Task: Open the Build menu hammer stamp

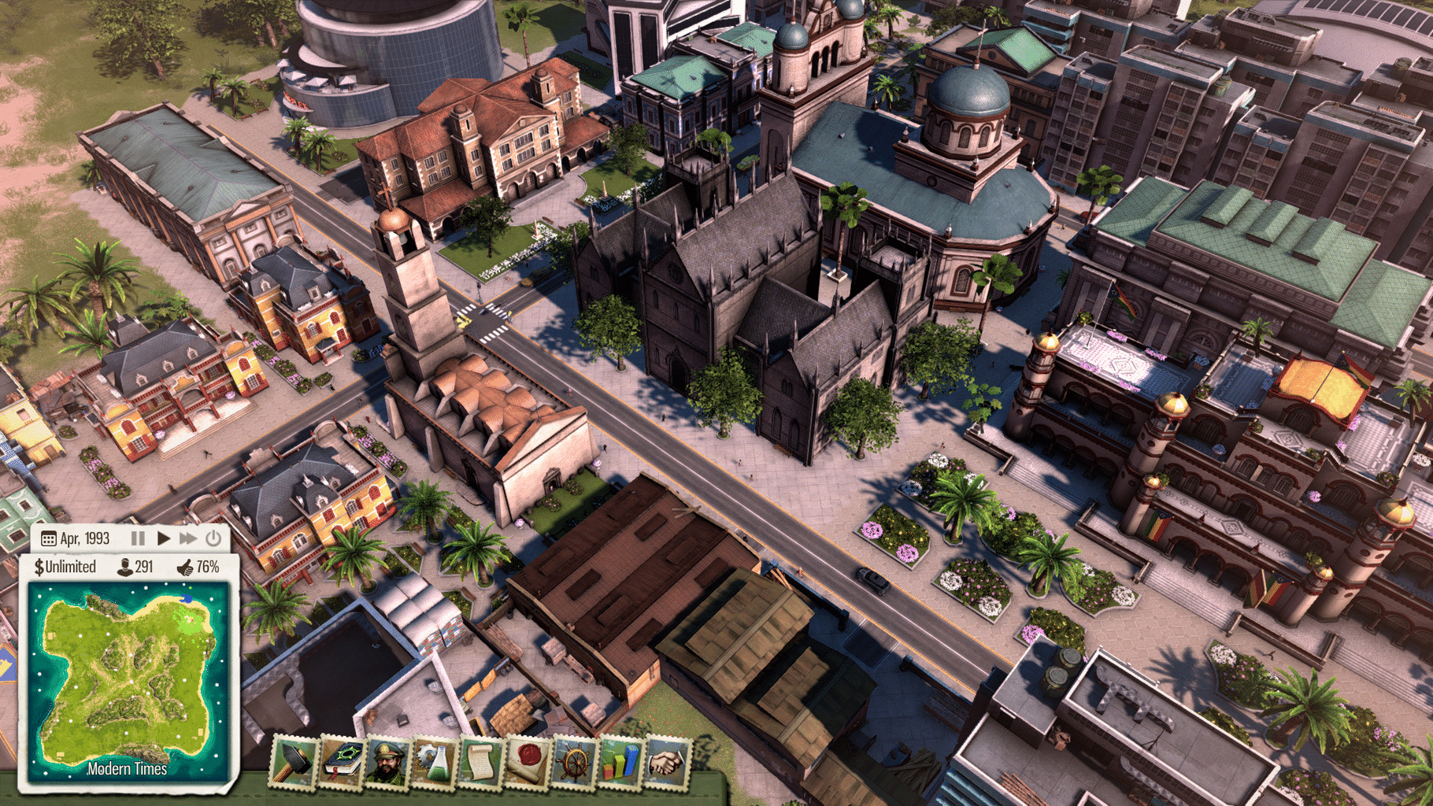Action: tap(294, 761)
